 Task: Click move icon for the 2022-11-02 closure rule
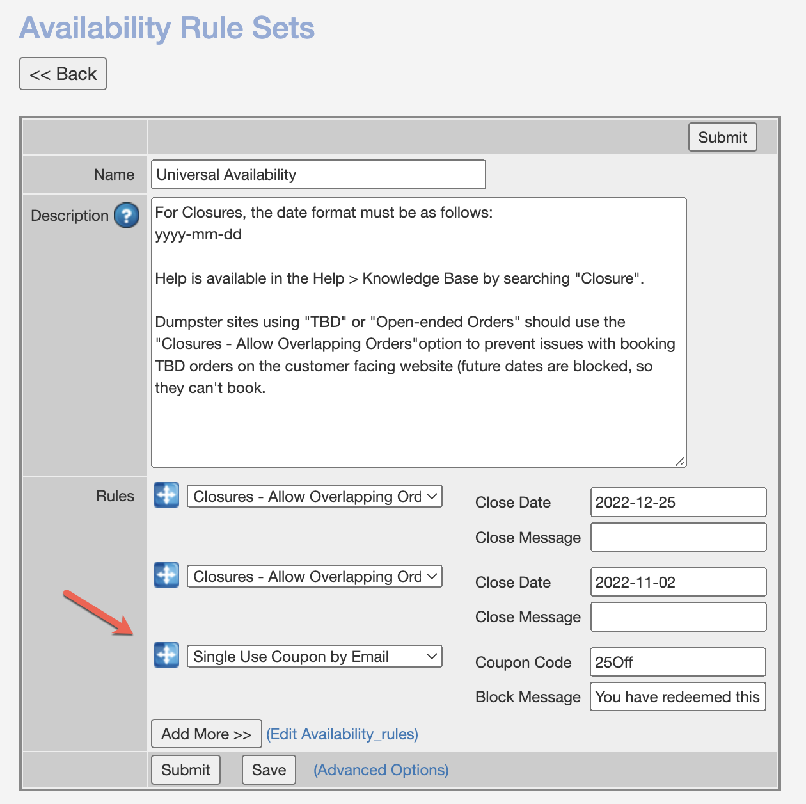pos(166,575)
